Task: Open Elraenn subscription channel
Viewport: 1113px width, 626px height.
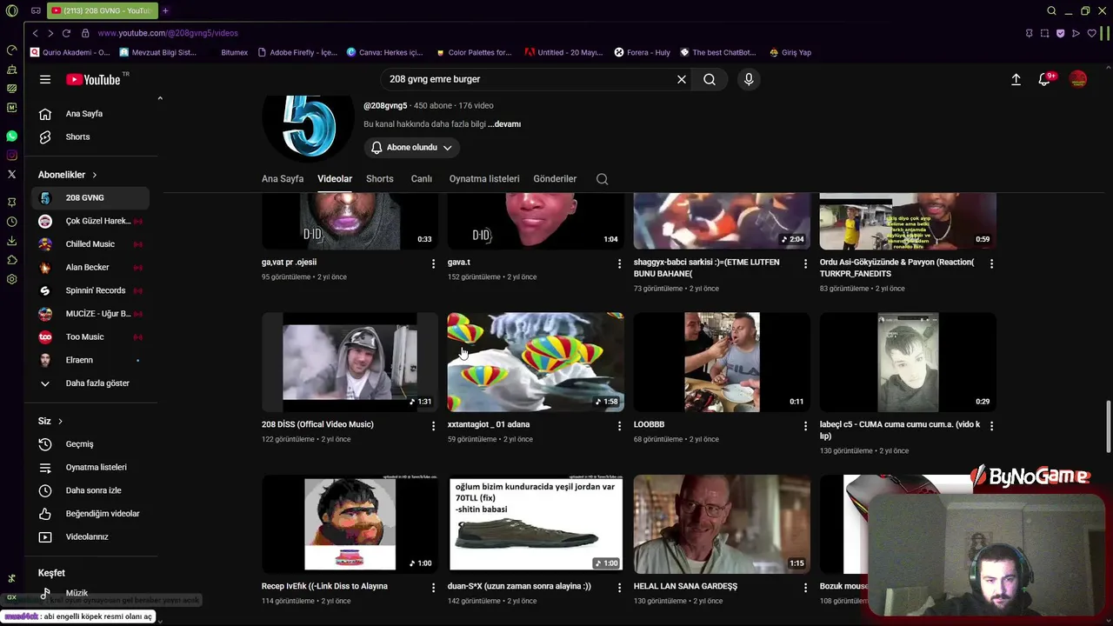Action: (x=90, y=360)
